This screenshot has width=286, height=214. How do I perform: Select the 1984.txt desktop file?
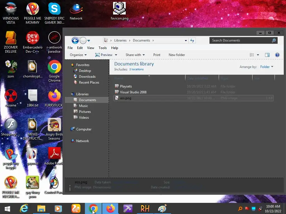click(x=33, y=98)
